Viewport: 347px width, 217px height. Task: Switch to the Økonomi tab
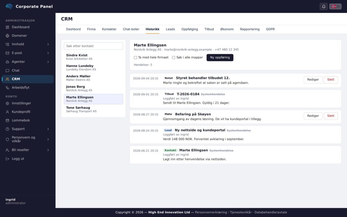click(x=227, y=29)
